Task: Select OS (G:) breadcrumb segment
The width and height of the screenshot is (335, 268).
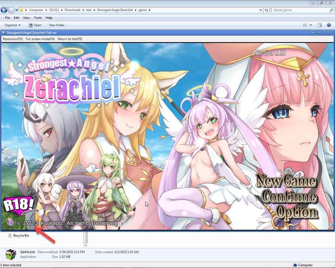Action: coord(54,10)
